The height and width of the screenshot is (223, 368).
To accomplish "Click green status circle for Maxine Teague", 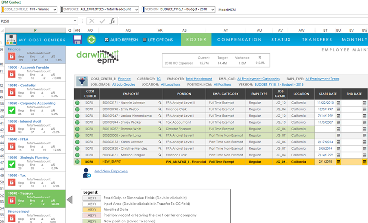I will (77, 155).
